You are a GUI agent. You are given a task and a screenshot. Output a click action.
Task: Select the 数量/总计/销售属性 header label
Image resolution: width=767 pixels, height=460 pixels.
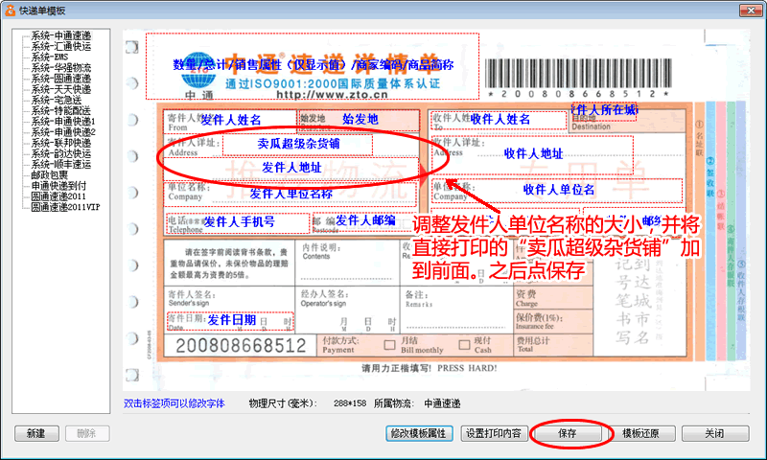pos(314,65)
